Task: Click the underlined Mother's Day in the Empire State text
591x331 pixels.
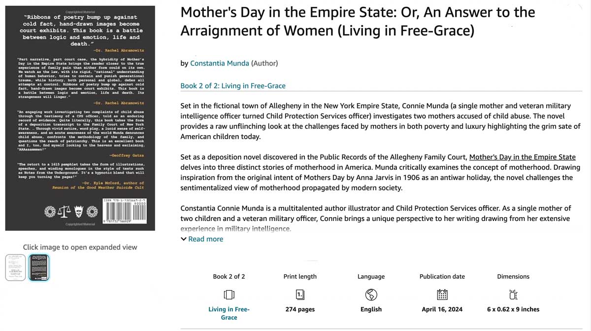Action: click(523, 157)
